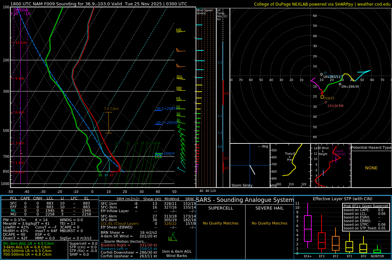Click the 'maxT = 64F' value
392x260 pixels.
point(46,231)
